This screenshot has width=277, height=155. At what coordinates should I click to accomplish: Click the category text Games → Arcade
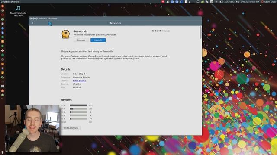[x=81, y=77]
